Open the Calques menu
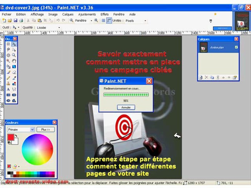Viewport: 251px width, 188px height. (x=68, y=14)
